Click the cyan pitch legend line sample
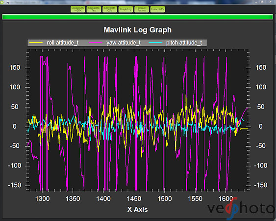 (x=155, y=43)
